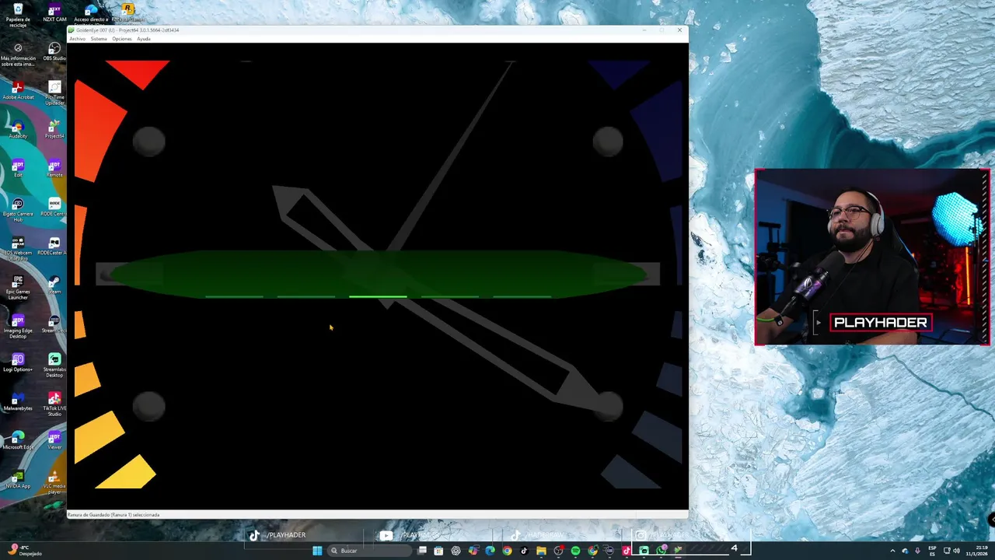Select the Edit desktop icon

[18, 169]
